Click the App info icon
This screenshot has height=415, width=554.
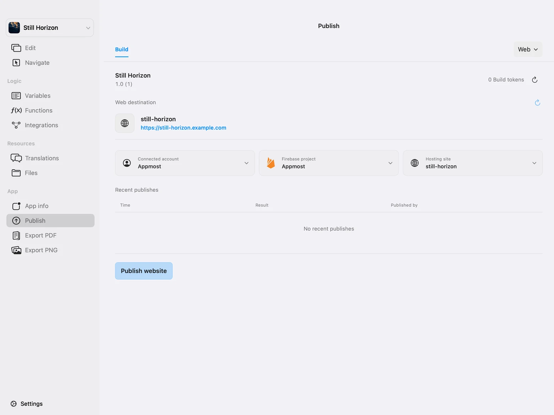click(16, 206)
